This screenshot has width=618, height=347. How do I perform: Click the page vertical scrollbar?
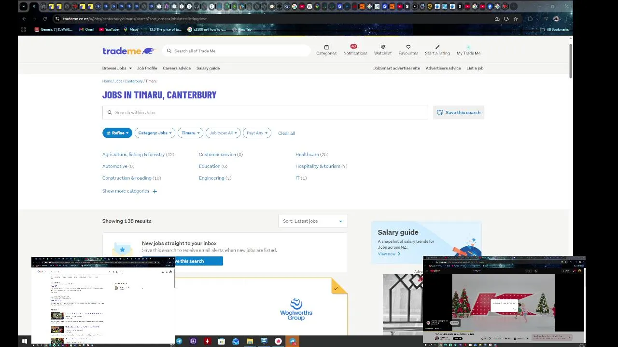click(571, 60)
